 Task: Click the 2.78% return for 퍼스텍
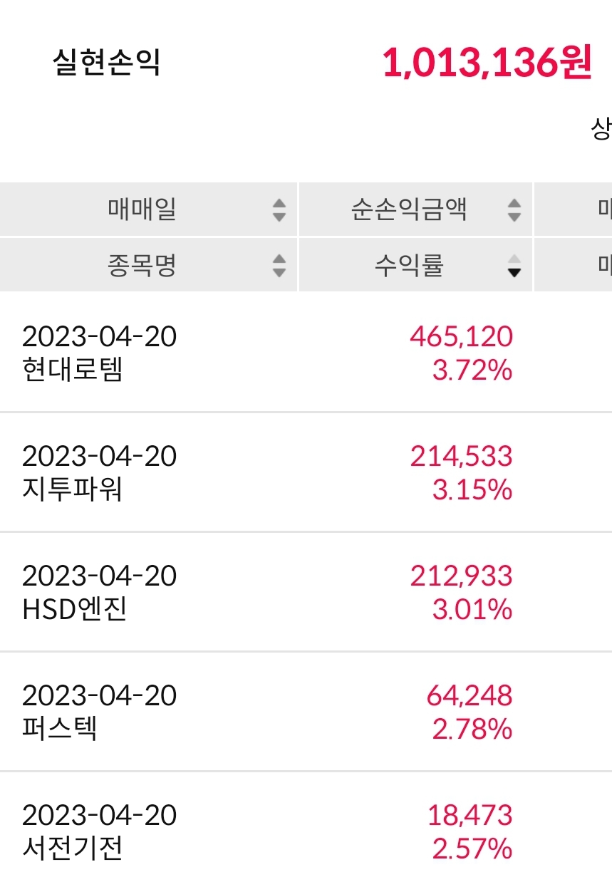coord(472,730)
